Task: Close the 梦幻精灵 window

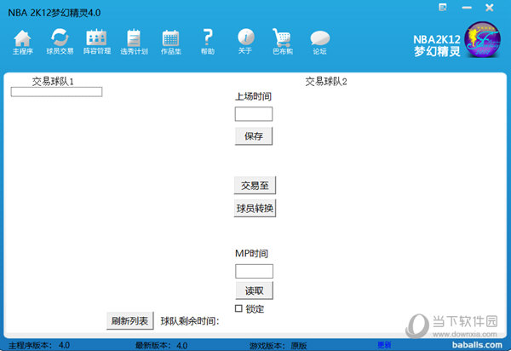Action: 490,8
